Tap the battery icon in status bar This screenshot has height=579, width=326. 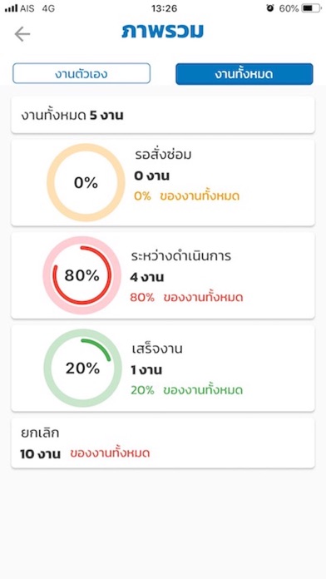(311, 8)
